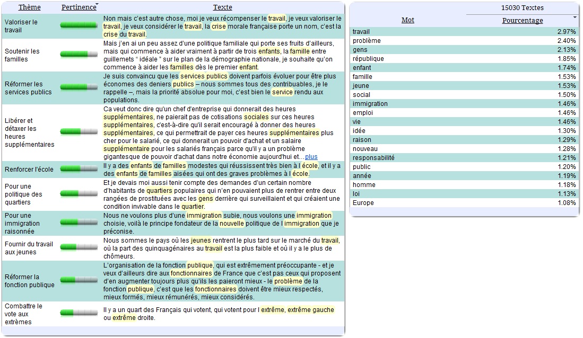The height and width of the screenshot is (338, 583).
Task: Click the 1.85% value for république
Action: (567, 59)
